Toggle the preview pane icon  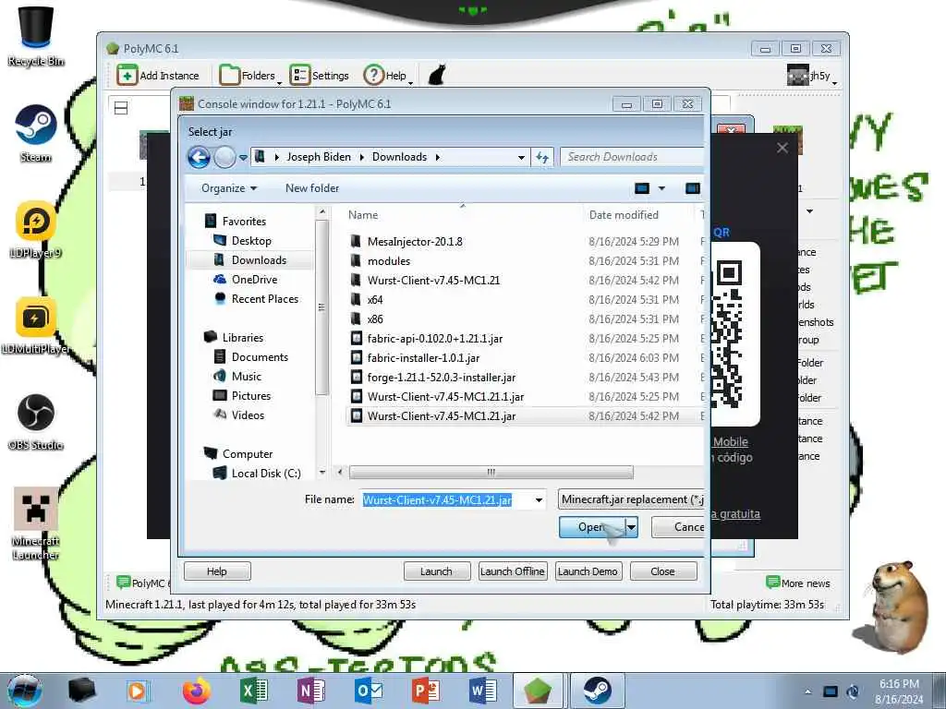click(693, 188)
